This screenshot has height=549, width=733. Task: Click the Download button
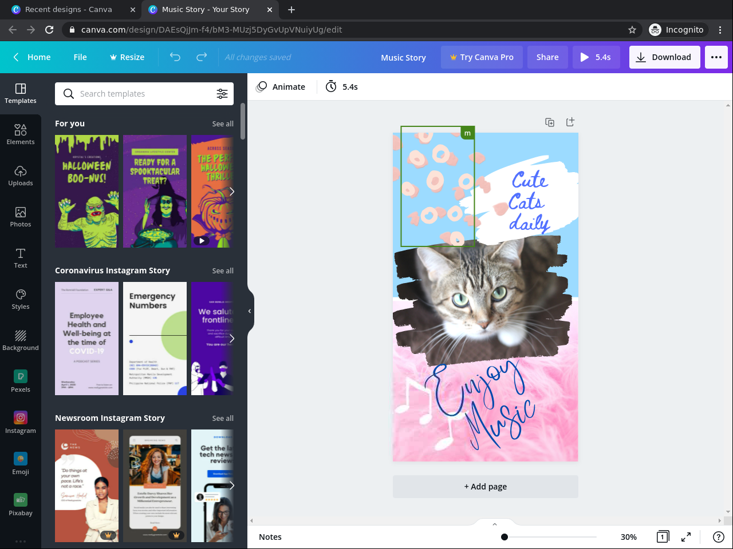(x=665, y=57)
